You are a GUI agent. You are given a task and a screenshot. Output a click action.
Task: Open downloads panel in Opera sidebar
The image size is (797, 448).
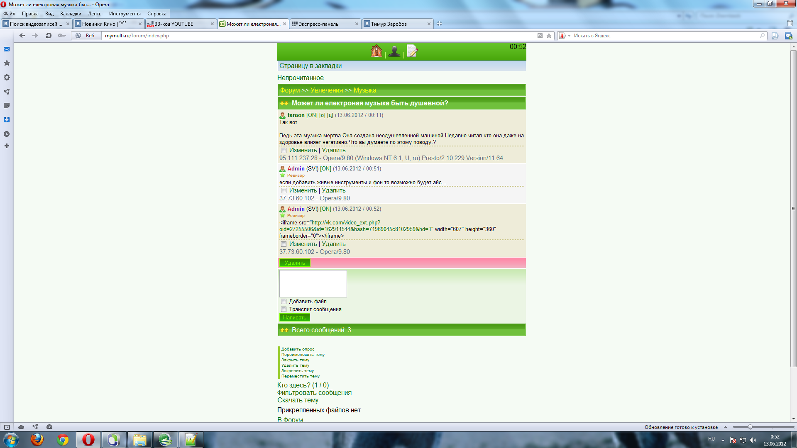[x=7, y=120]
